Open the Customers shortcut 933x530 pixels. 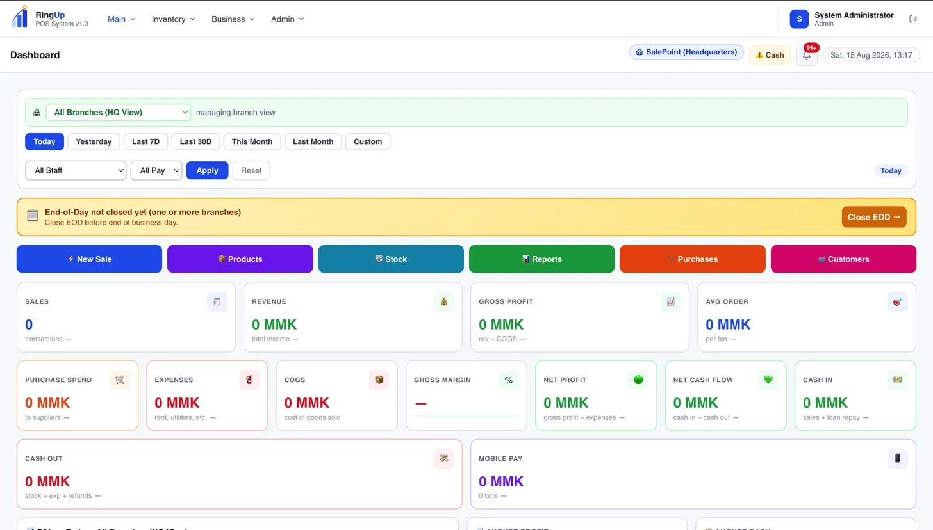tap(843, 259)
